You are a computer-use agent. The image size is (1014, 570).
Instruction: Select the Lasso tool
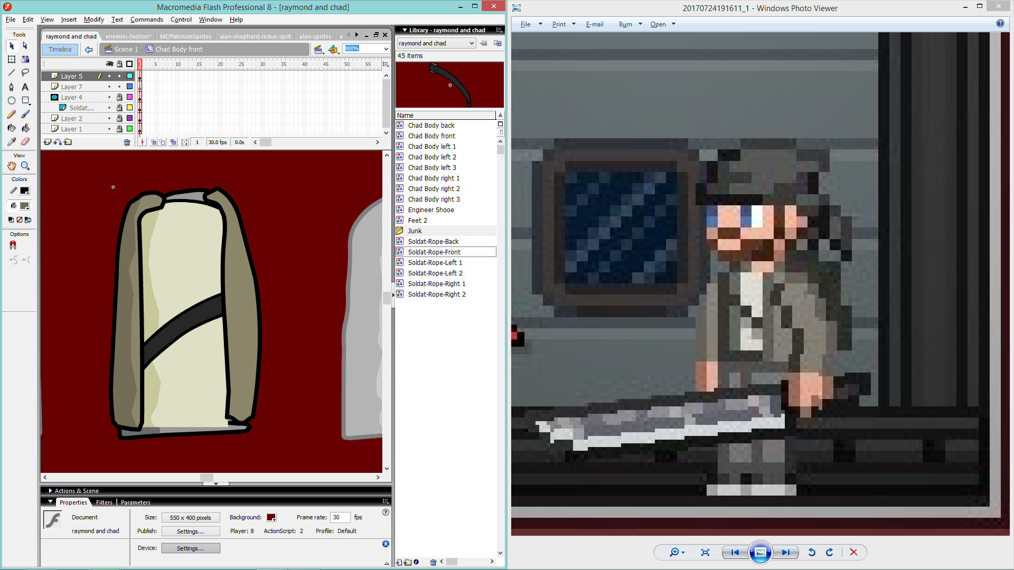point(25,73)
